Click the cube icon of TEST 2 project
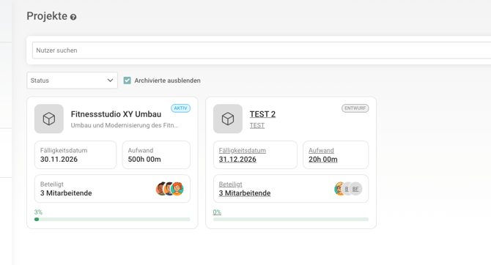 pos(228,119)
